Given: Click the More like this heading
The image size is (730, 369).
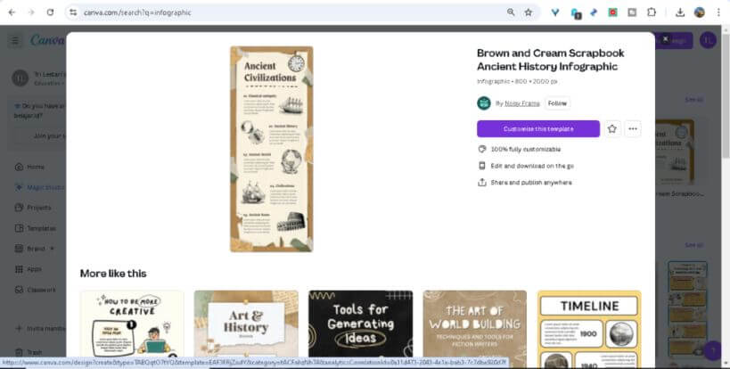Looking at the screenshot, I should coord(113,274).
